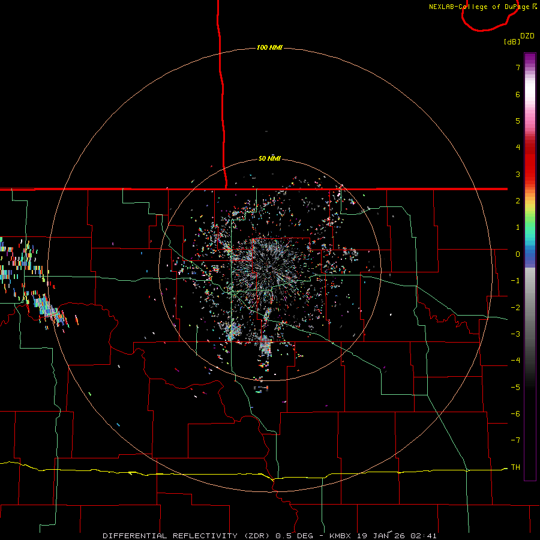Image resolution: width=540 pixels, height=540 pixels.
Task: Click the [dB] unit label
Action: click(x=512, y=41)
